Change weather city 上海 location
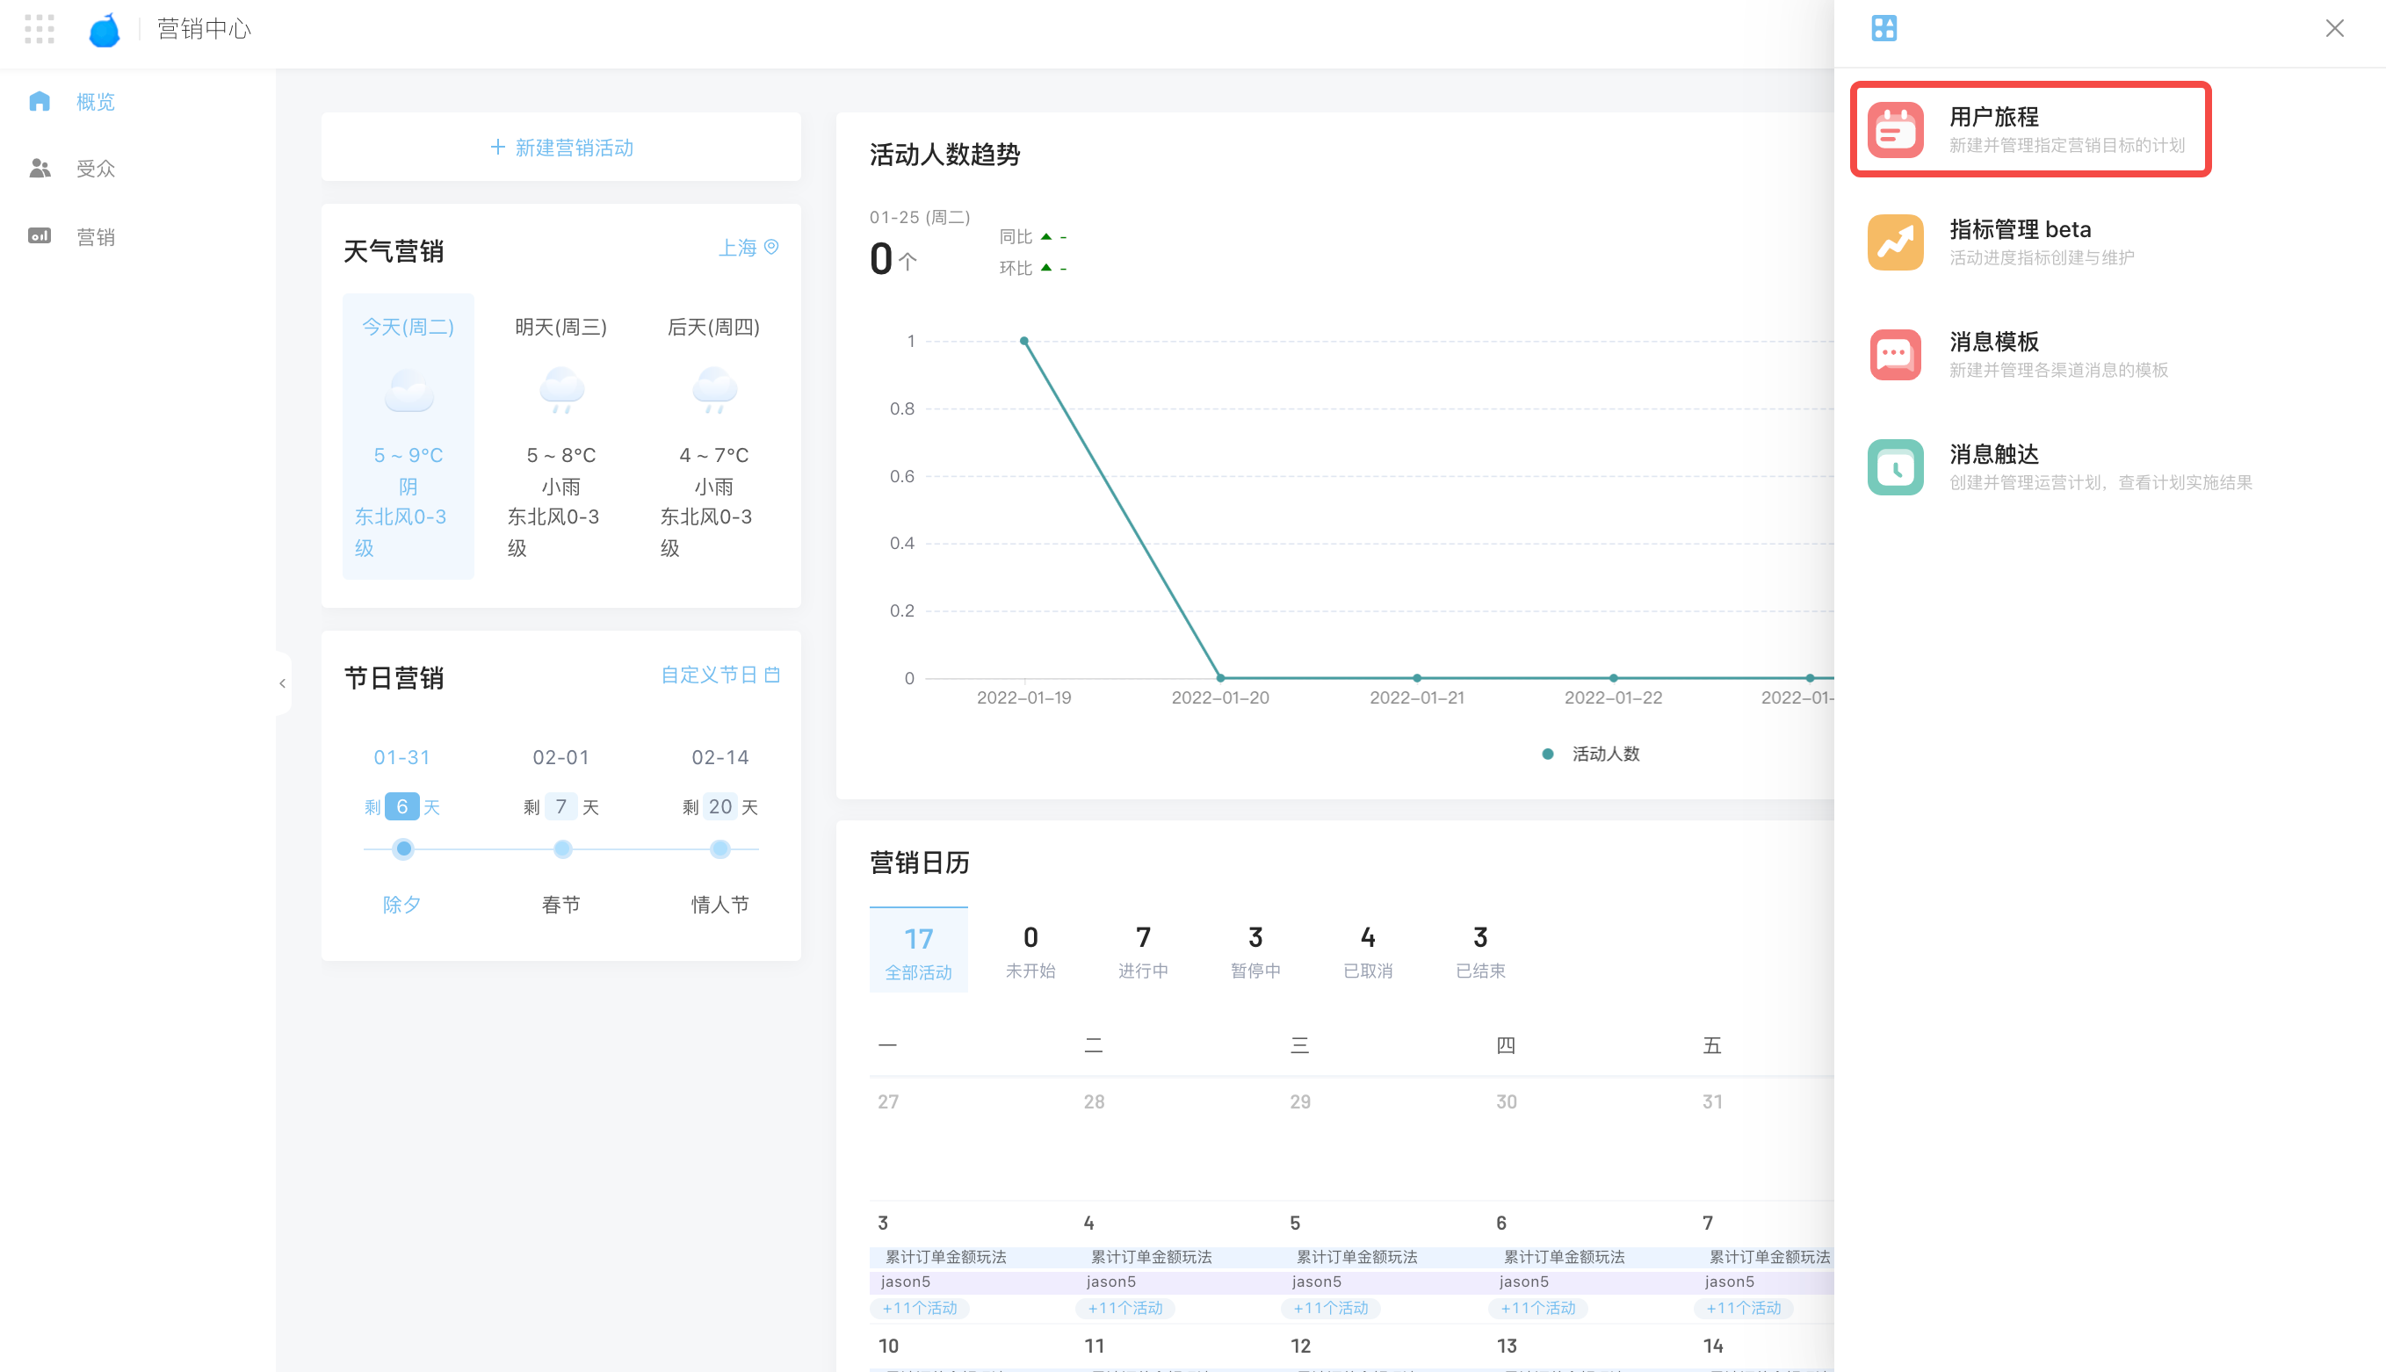The width and height of the screenshot is (2386, 1372). click(748, 248)
